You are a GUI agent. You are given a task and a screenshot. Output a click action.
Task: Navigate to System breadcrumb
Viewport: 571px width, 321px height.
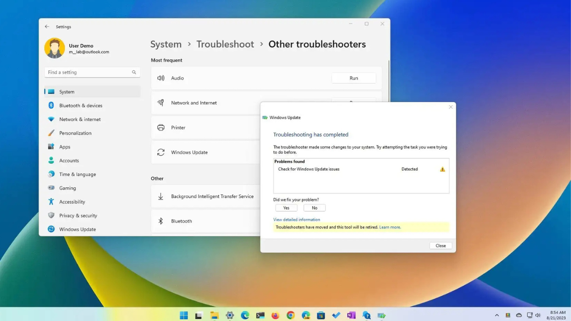pos(166,44)
